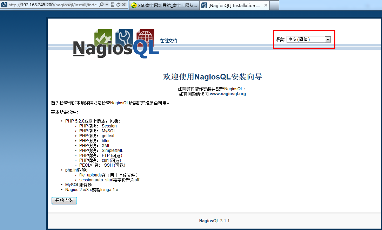Click the PHP模块: SimpleXML list item
This screenshot has height=230, width=382.
101,151
